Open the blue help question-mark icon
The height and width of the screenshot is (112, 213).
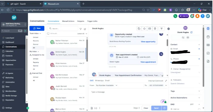[203, 16]
